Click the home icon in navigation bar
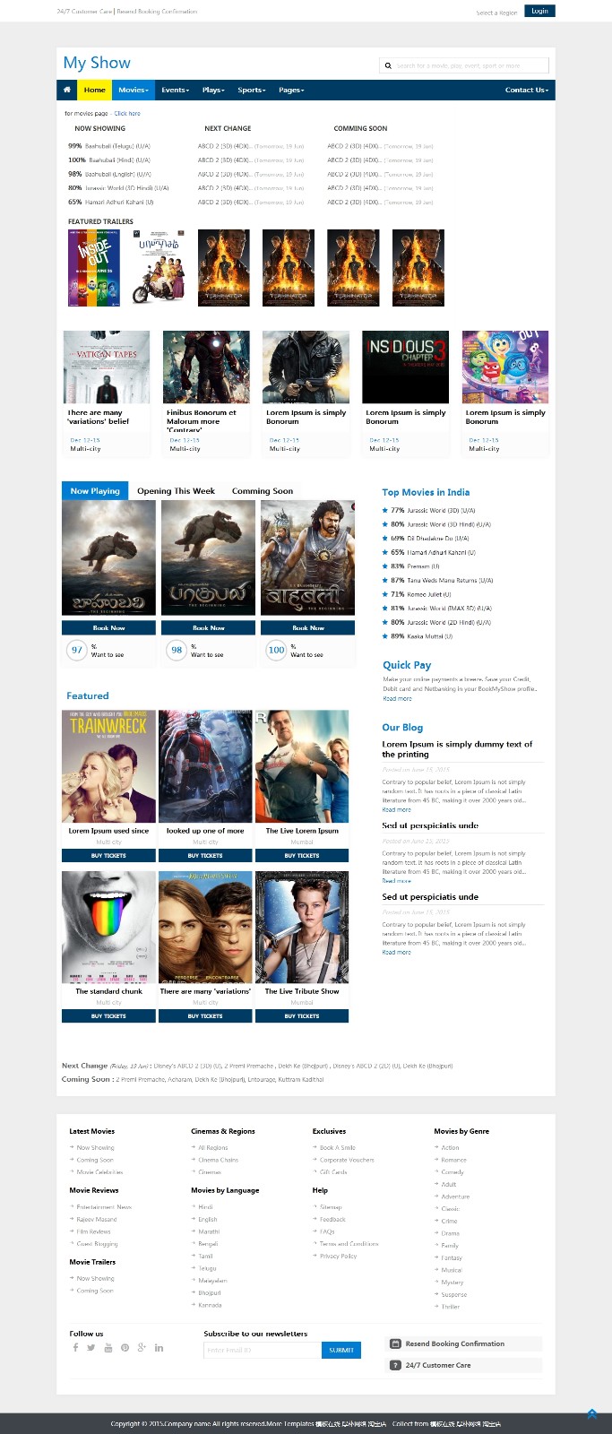The image size is (612, 1434). tap(66, 90)
